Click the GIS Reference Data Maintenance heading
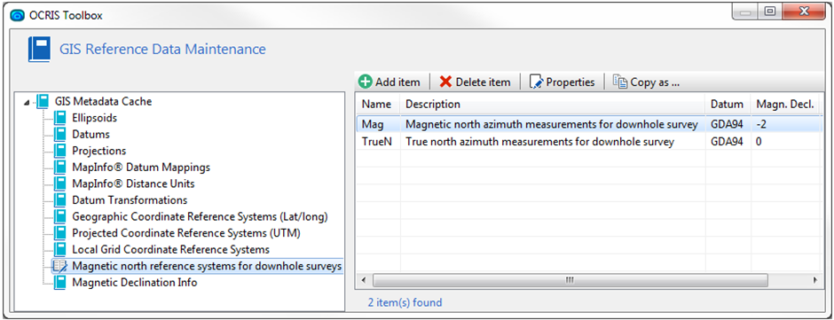834x320 pixels. (162, 50)
